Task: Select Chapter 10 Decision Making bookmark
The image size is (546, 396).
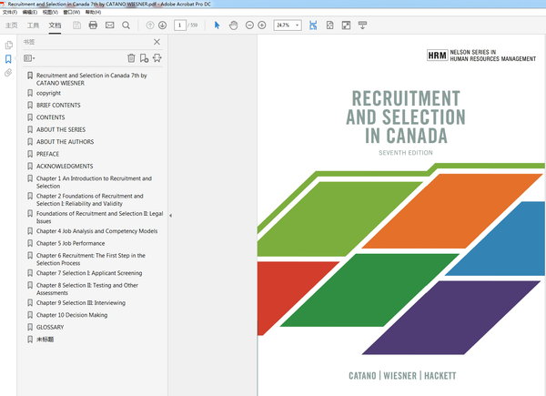Action: pos(72,315)
